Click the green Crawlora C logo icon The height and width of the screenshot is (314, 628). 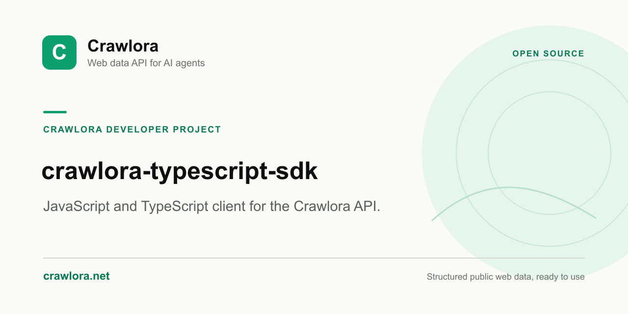tap(59, 52)
